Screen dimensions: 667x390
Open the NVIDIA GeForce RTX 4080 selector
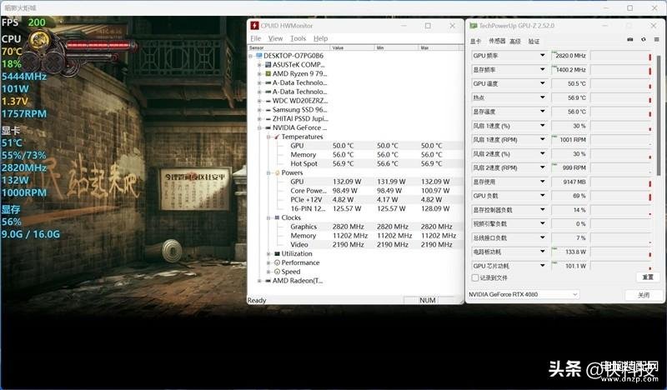coord(523,294)
